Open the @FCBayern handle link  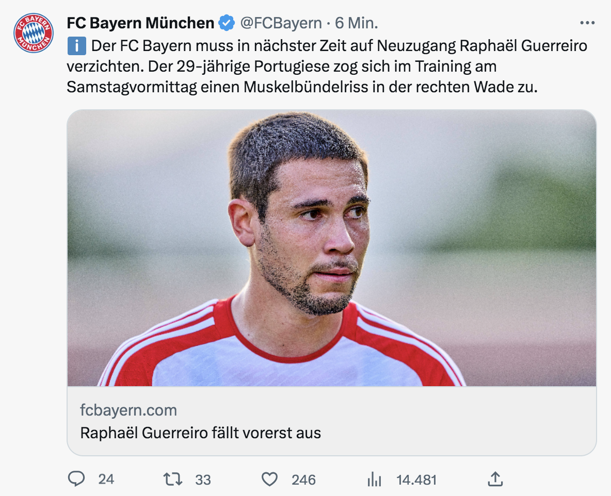tap(281, 23)
